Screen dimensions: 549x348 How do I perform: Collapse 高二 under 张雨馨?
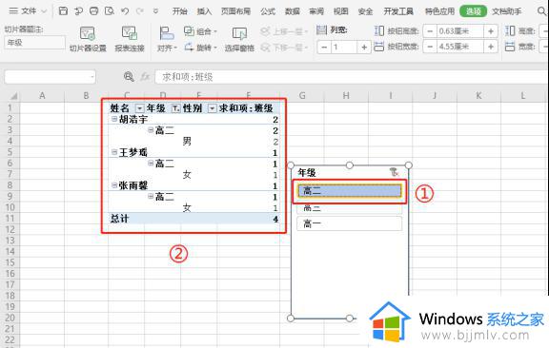pos(151,196)
